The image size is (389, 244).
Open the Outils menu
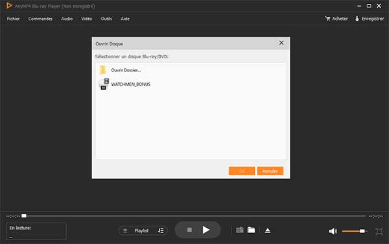pyautogui.click(x=106, y=19)
